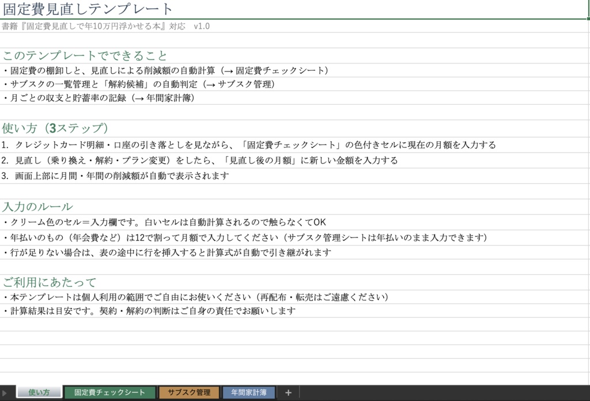Open the サブスク管理 sheet tab
The image size is (590, 401).
[189, 392]
